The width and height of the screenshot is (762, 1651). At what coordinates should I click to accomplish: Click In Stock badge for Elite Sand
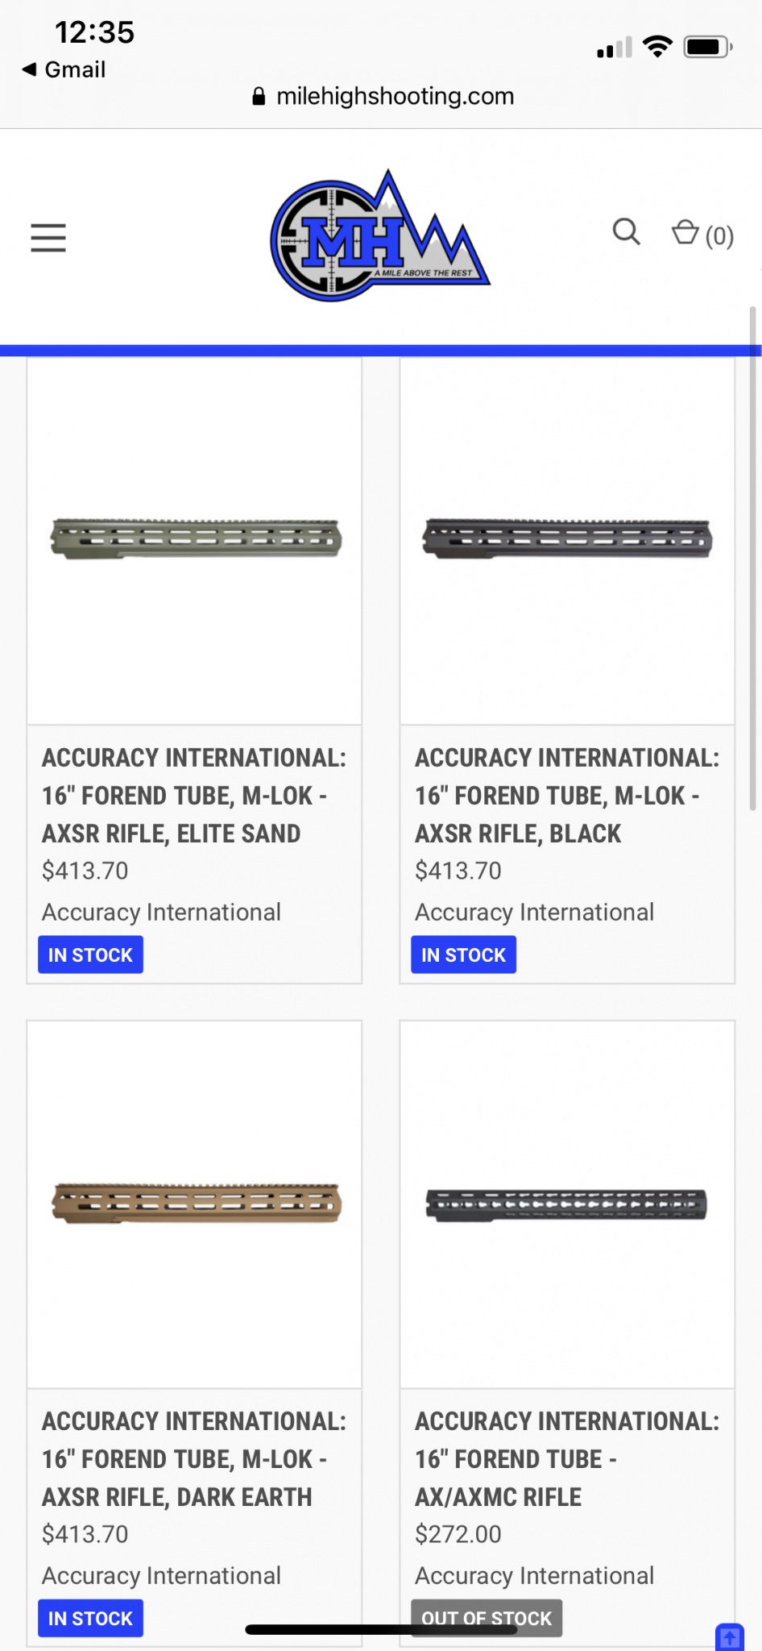90,955
